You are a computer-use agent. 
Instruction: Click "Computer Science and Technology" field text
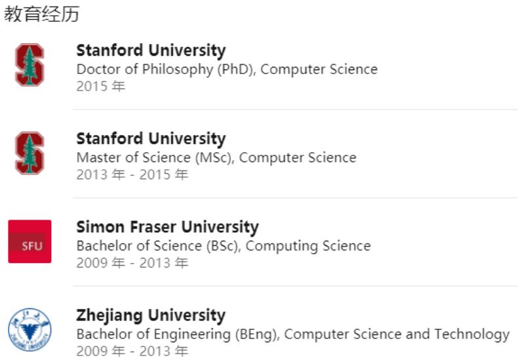(x=397, y=334)
